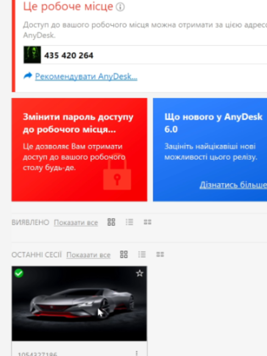Open the car wallpaper session thumbnail
The image size is (267, 356).
(79, 304)
